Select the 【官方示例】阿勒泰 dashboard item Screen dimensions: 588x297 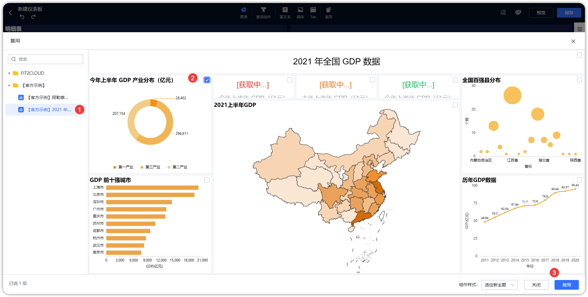(45, 97)
